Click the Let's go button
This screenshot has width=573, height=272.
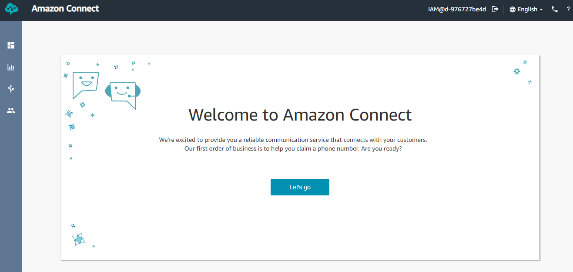coord(300,187)
